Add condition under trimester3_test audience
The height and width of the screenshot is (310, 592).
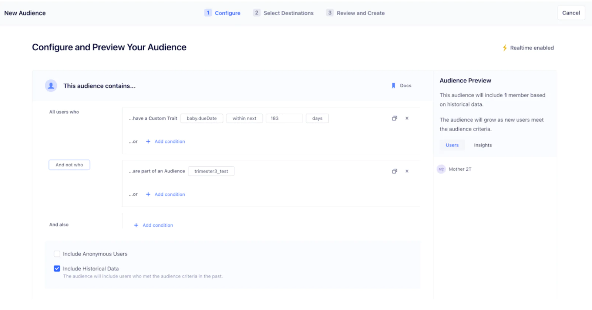170,194
